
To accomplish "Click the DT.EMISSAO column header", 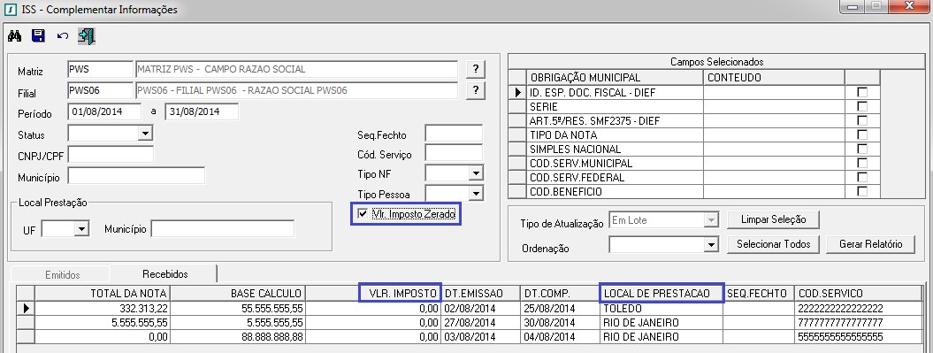I will coord(481,294).
